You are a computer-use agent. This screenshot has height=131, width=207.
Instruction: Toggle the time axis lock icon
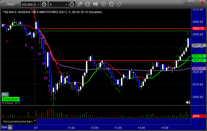[10, 127]
